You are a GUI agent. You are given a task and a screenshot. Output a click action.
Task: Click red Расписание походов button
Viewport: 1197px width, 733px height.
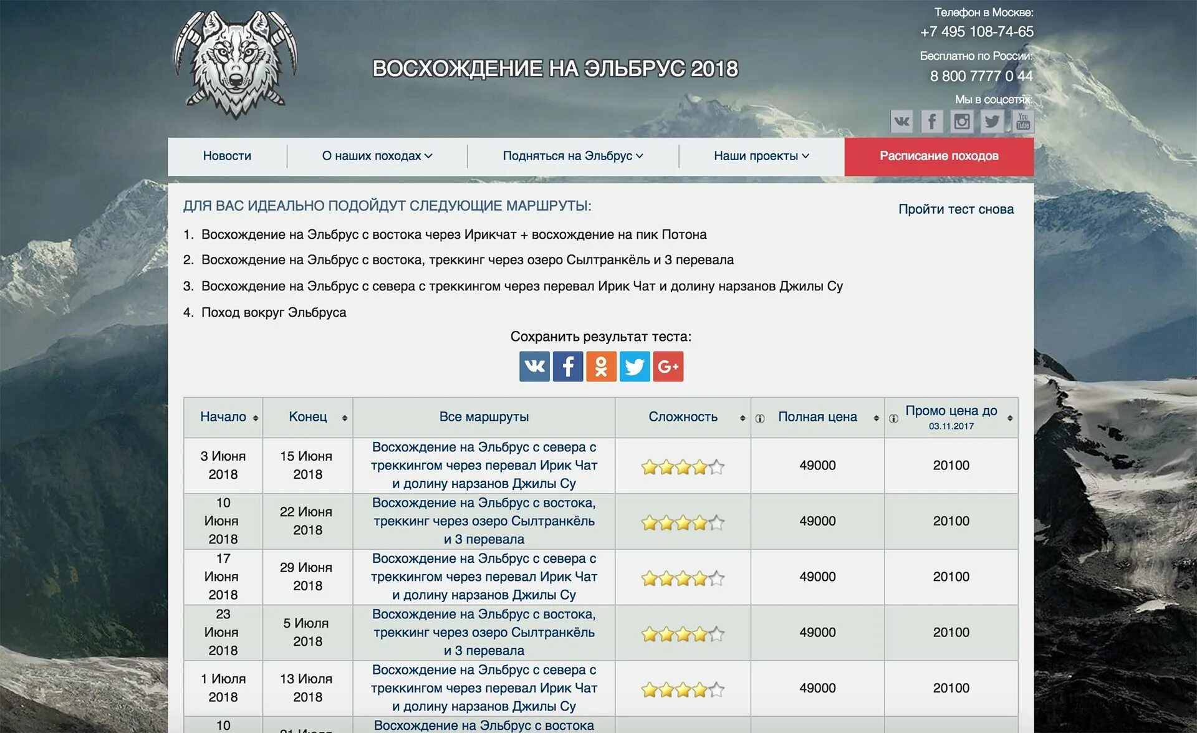[x=938, y=156]
